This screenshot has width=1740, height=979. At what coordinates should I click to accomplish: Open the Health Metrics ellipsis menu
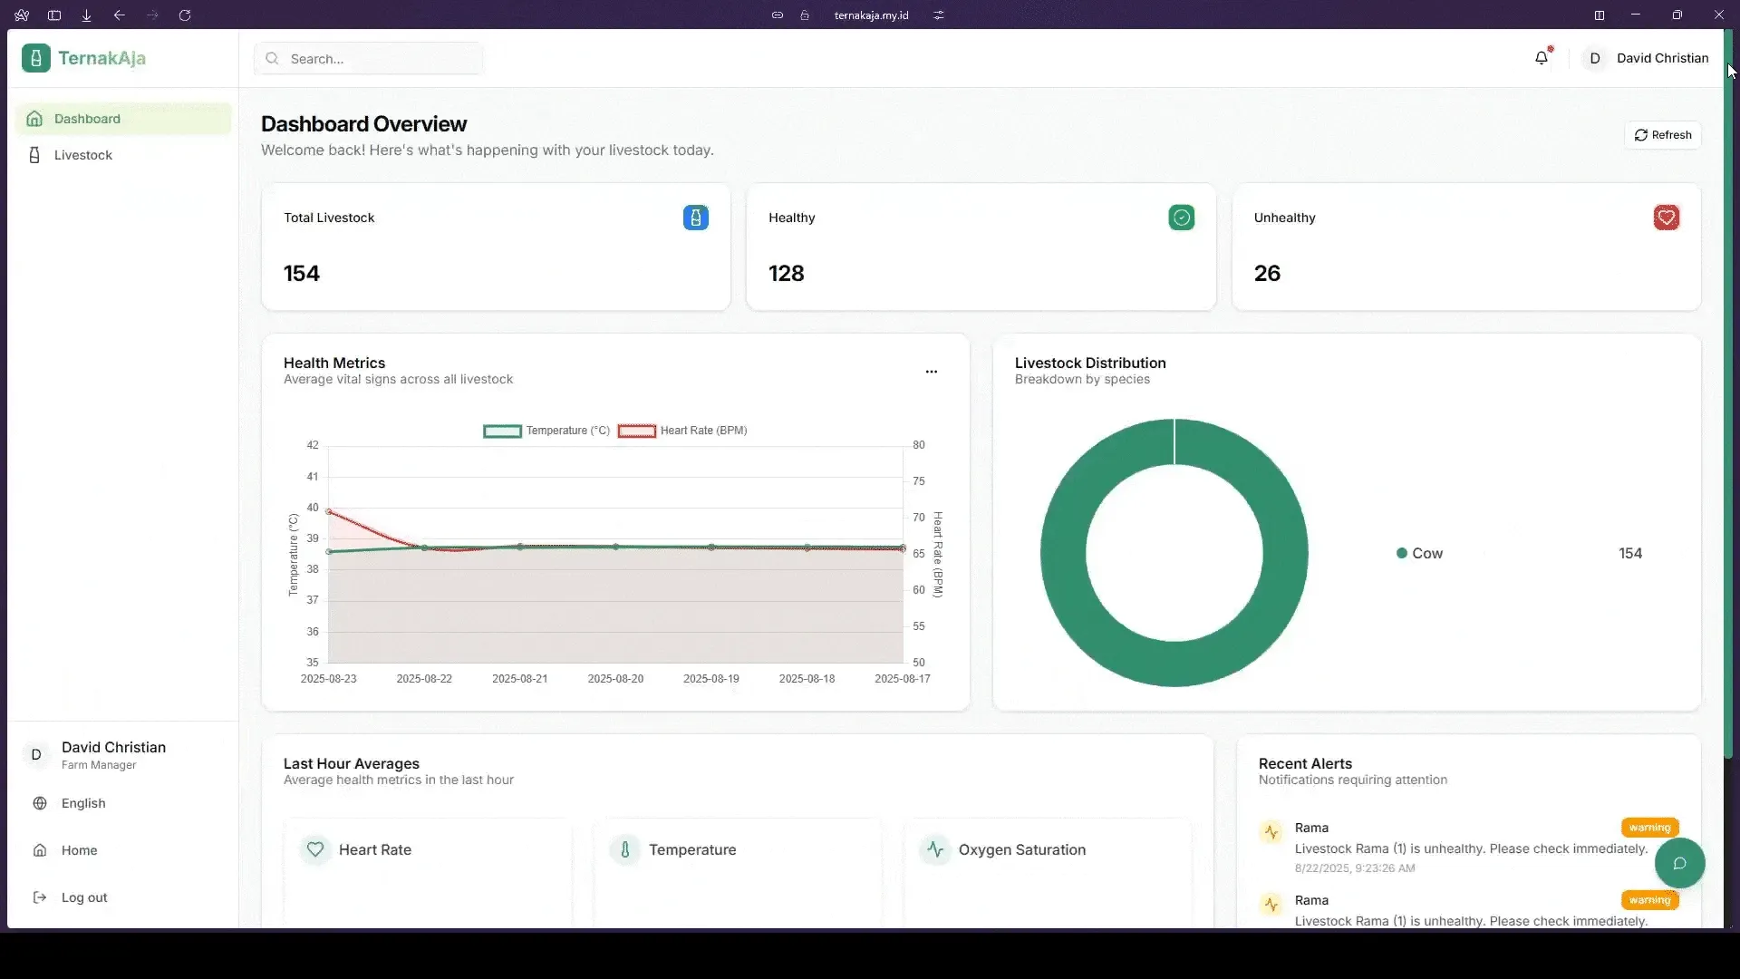(932, 372)
